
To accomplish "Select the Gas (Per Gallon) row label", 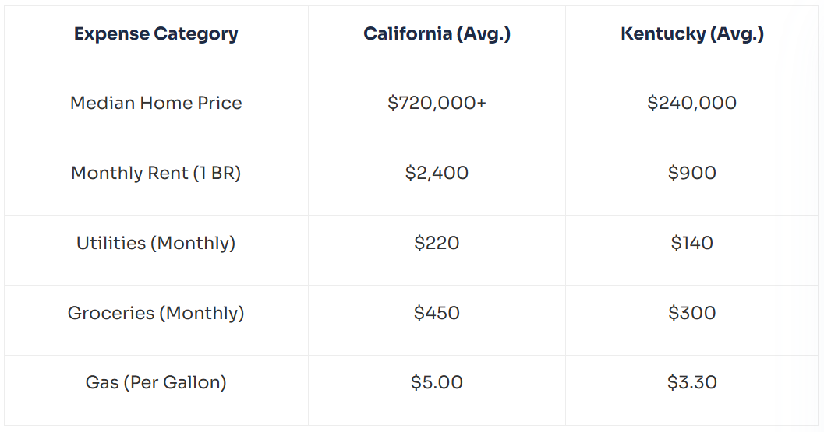I will pyautogui.click(x=156, y=382).
